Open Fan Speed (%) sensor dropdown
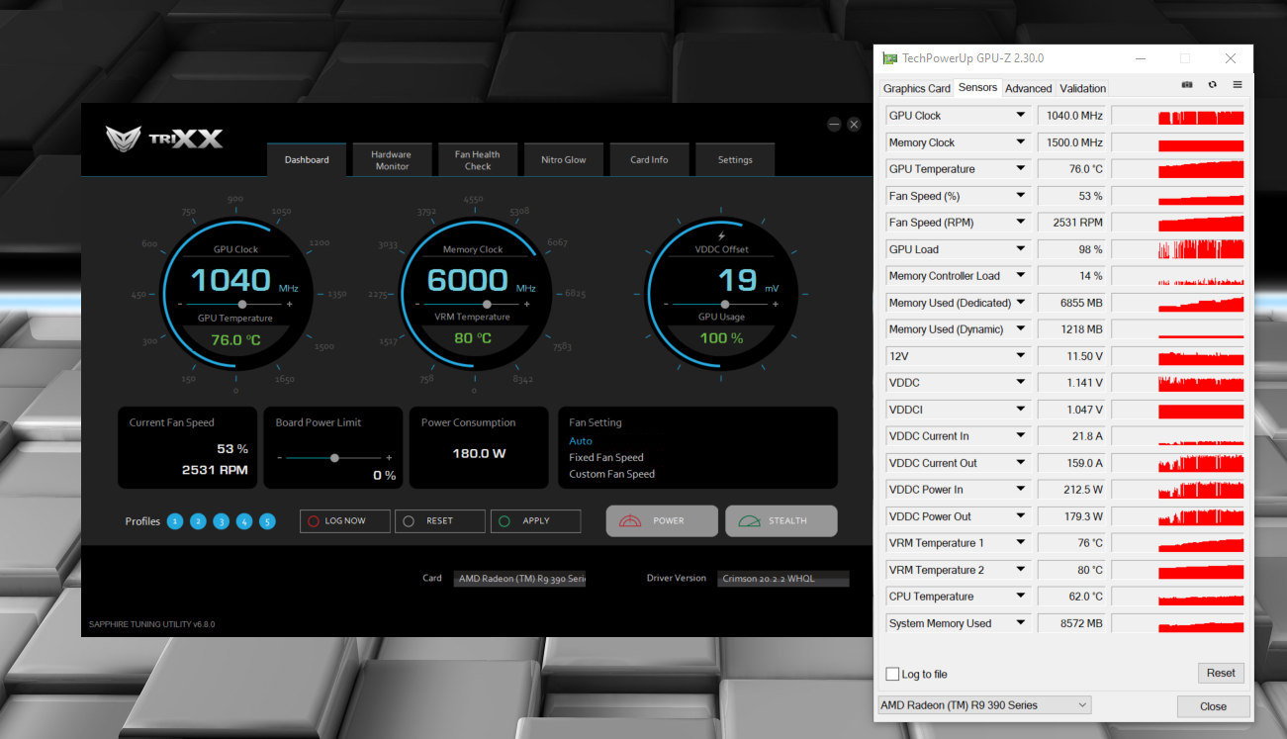 (x=1021, y=196)
